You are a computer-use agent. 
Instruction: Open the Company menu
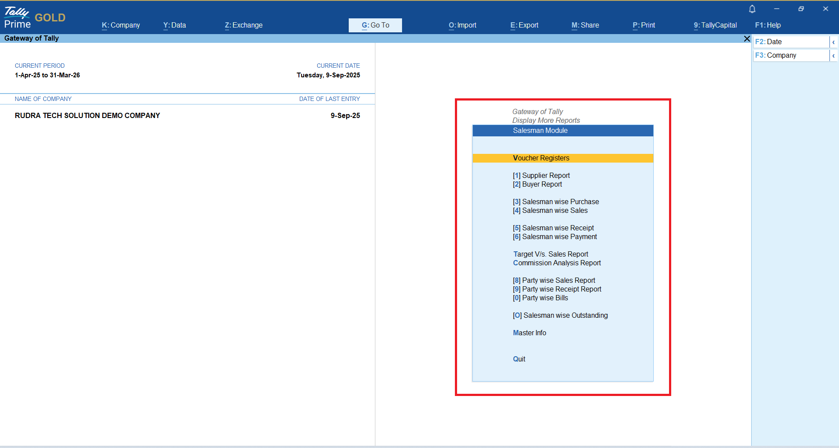[x=121, y=25]
